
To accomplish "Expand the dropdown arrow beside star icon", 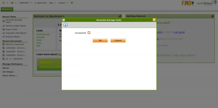I will tap(7, 3).
